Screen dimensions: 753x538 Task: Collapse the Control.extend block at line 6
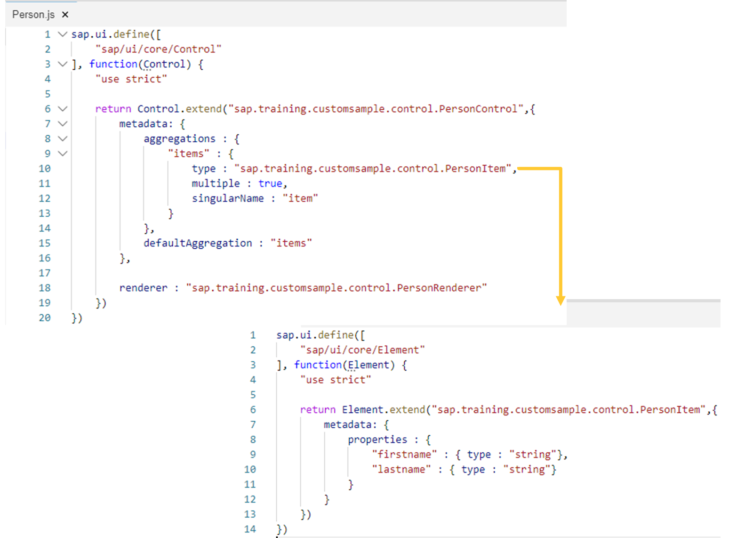63,109
